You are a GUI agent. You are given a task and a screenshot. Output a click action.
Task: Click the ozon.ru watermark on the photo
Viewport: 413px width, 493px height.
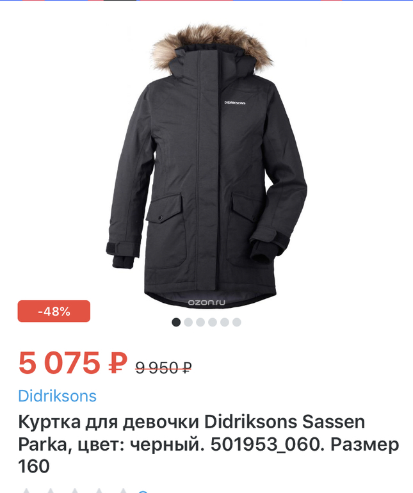point(207,302)
